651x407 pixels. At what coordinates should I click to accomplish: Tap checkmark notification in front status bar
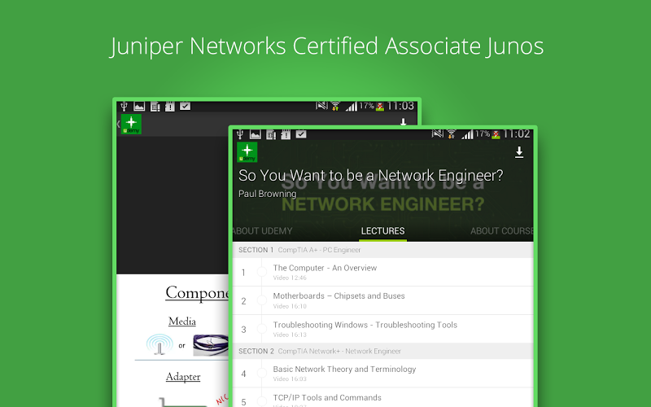(301, 133)
